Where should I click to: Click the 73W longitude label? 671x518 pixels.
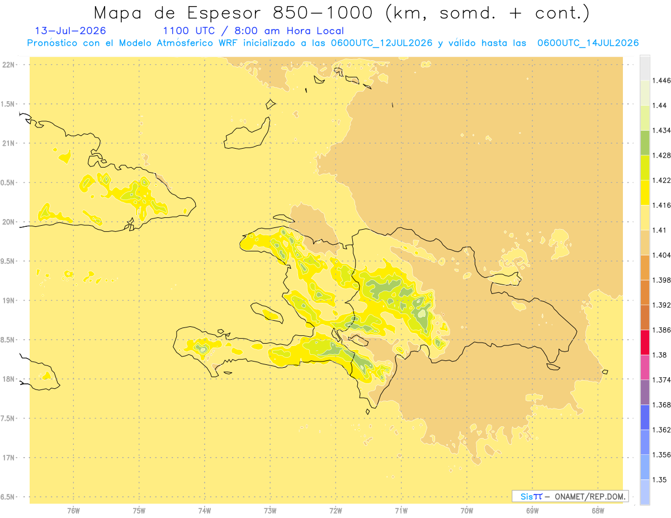pos(270,511)
